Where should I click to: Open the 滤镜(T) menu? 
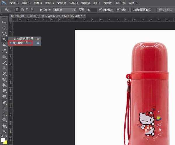[x=85, y=3]
